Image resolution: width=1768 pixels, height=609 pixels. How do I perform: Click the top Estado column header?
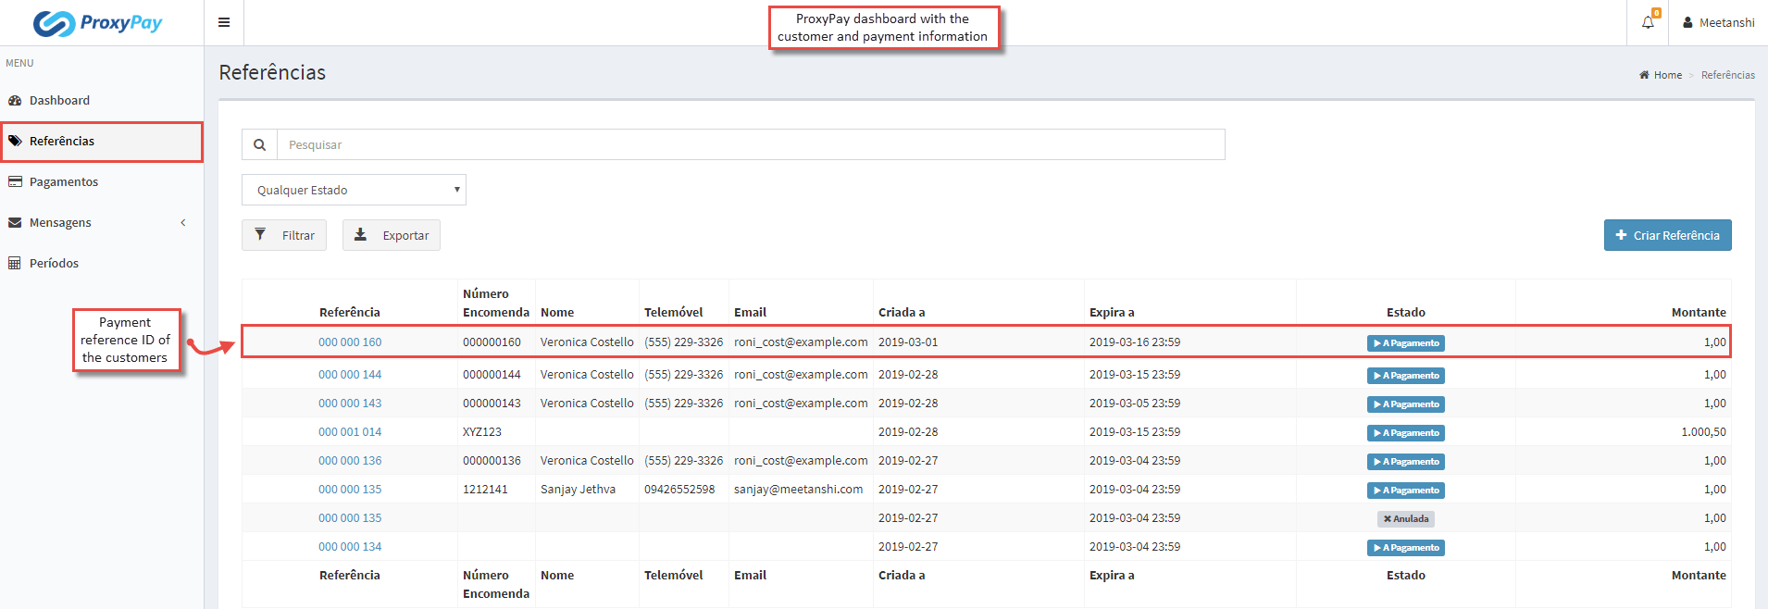[x=1406, y=313]
